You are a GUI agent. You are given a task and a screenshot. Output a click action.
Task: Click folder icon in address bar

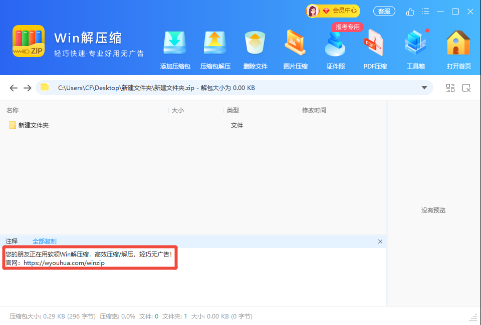pyautogui.click(x=45, y=87)
